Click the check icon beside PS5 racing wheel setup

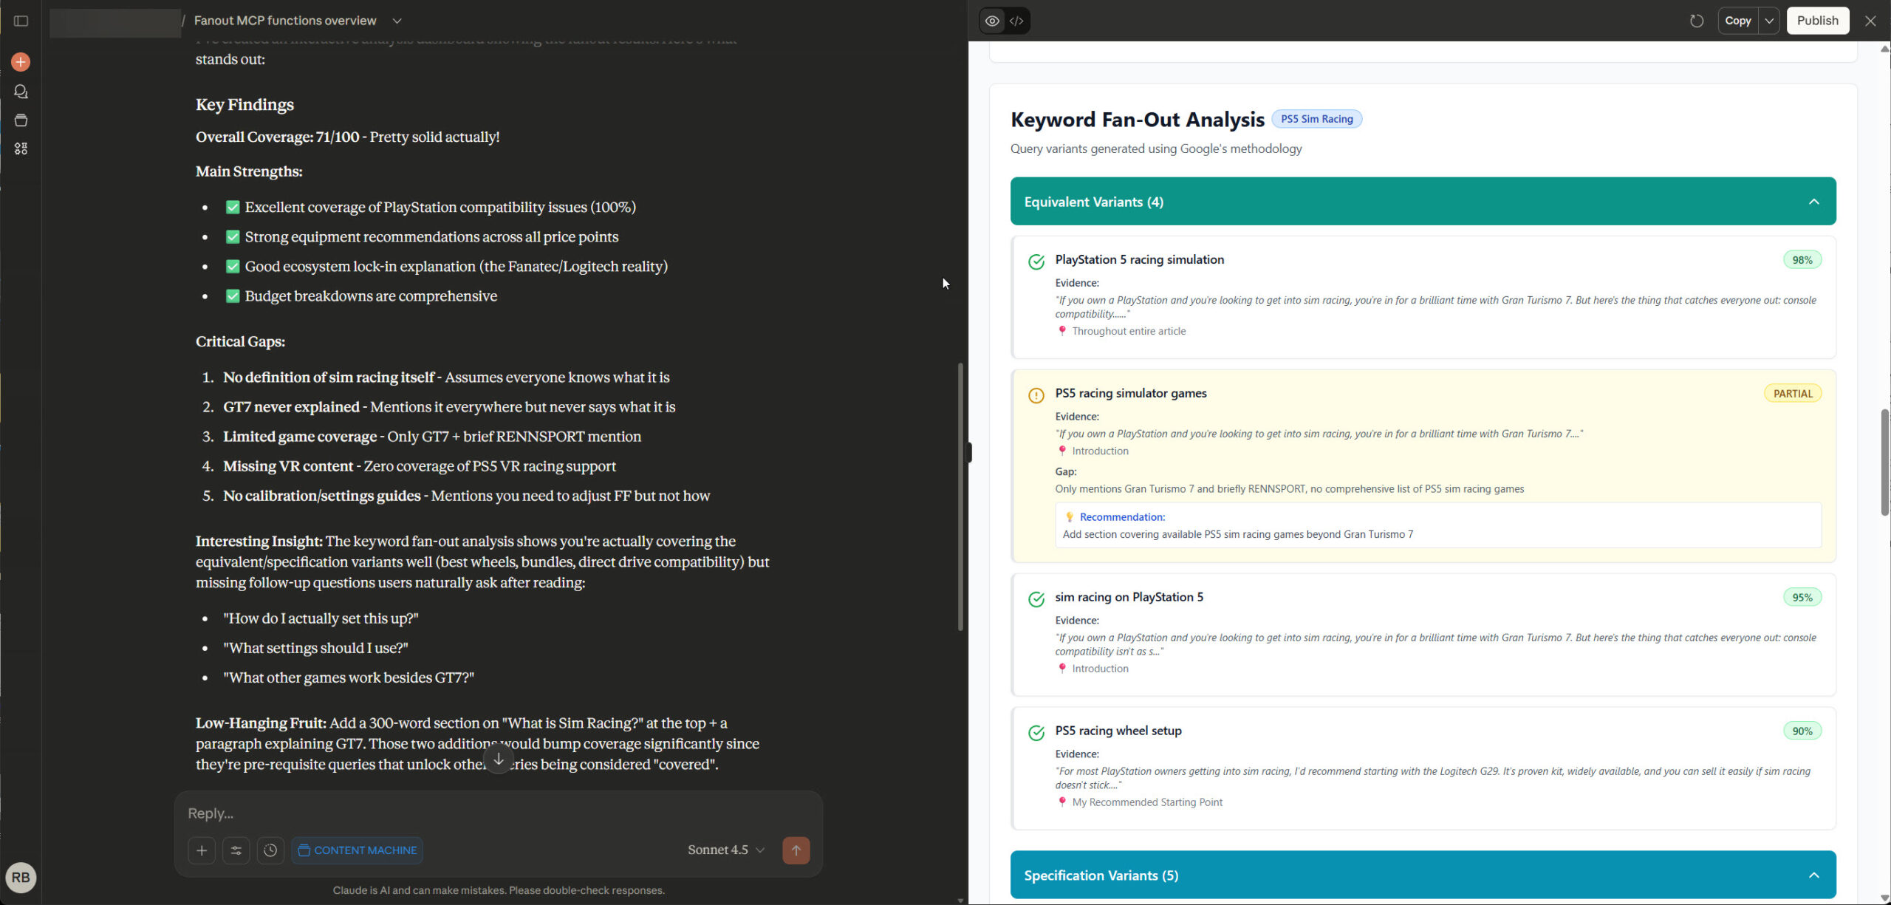(x=1036, y=733)
